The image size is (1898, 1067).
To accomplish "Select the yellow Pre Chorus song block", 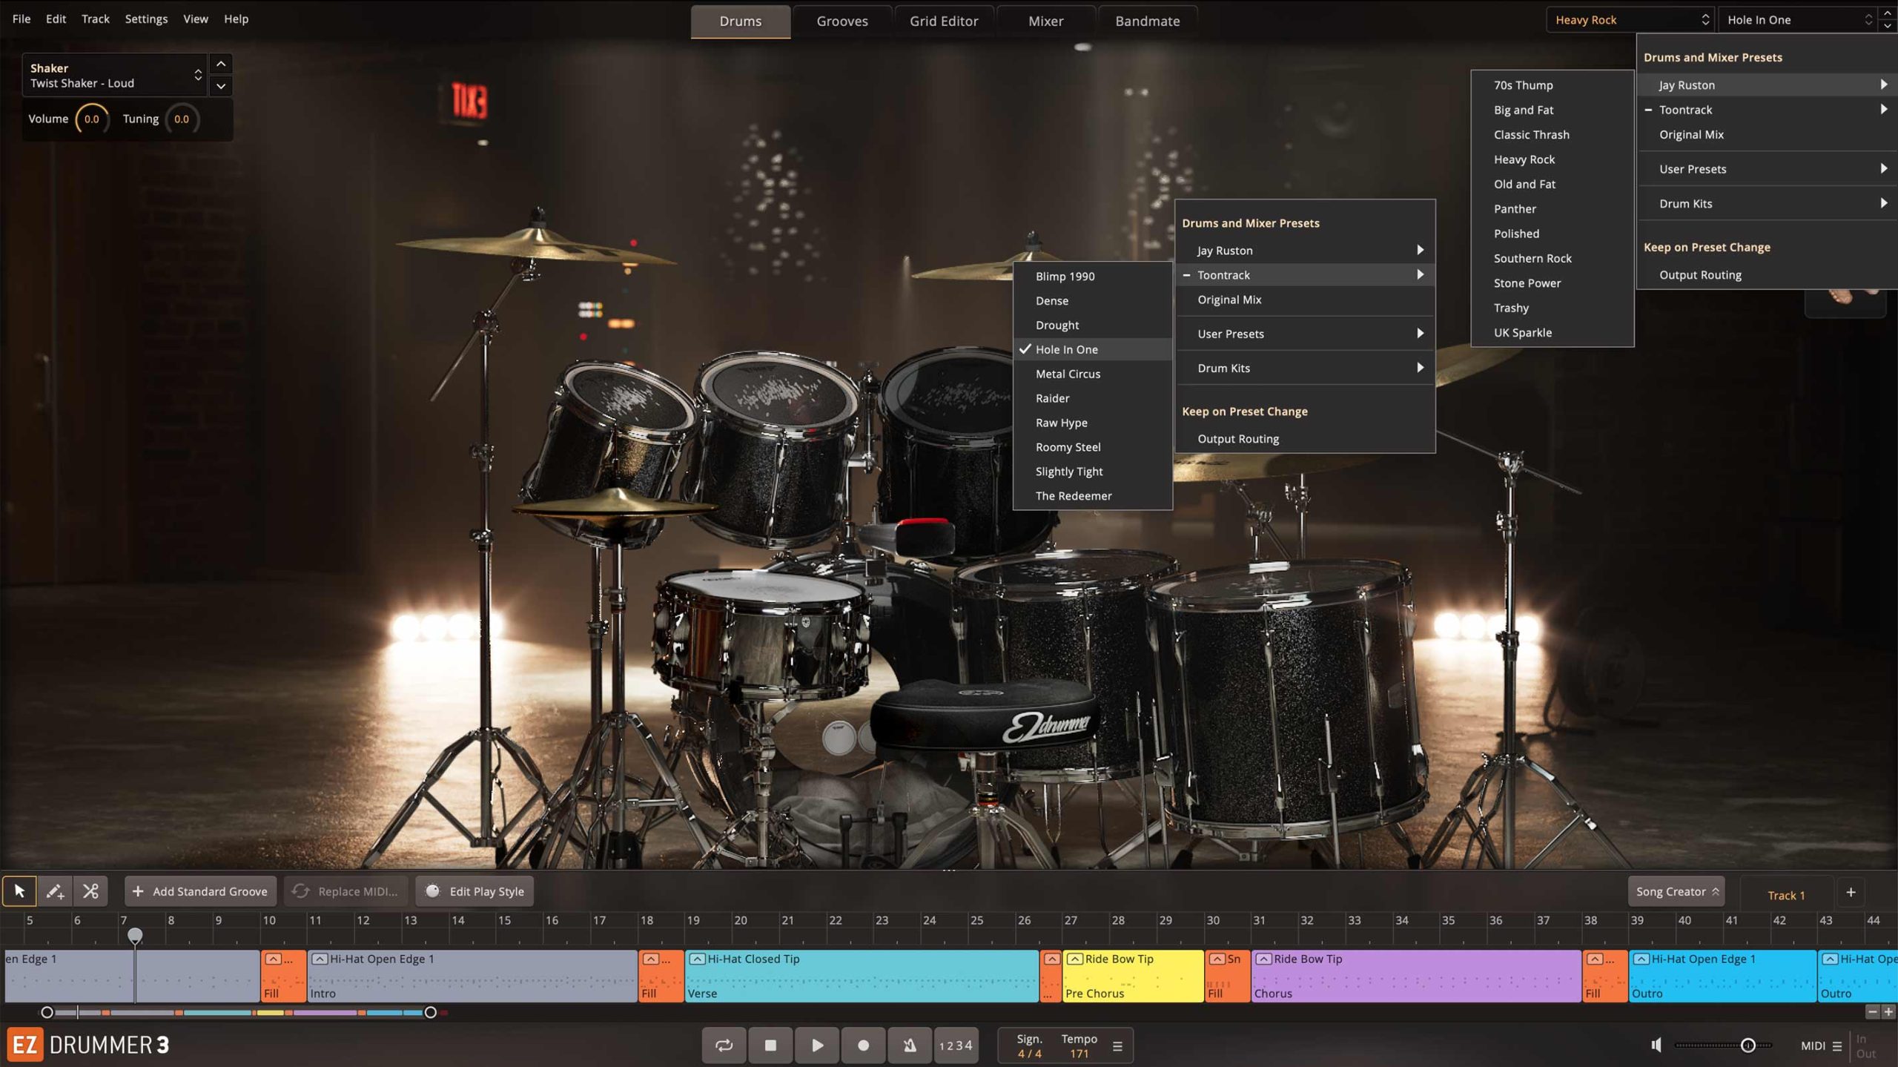I will click(x=1132, y=976).
